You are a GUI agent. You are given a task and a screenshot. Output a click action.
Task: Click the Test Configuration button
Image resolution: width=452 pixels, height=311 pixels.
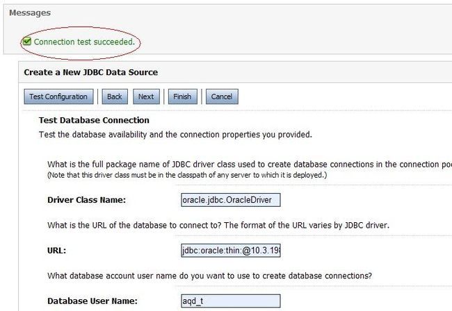click(58, 96)
